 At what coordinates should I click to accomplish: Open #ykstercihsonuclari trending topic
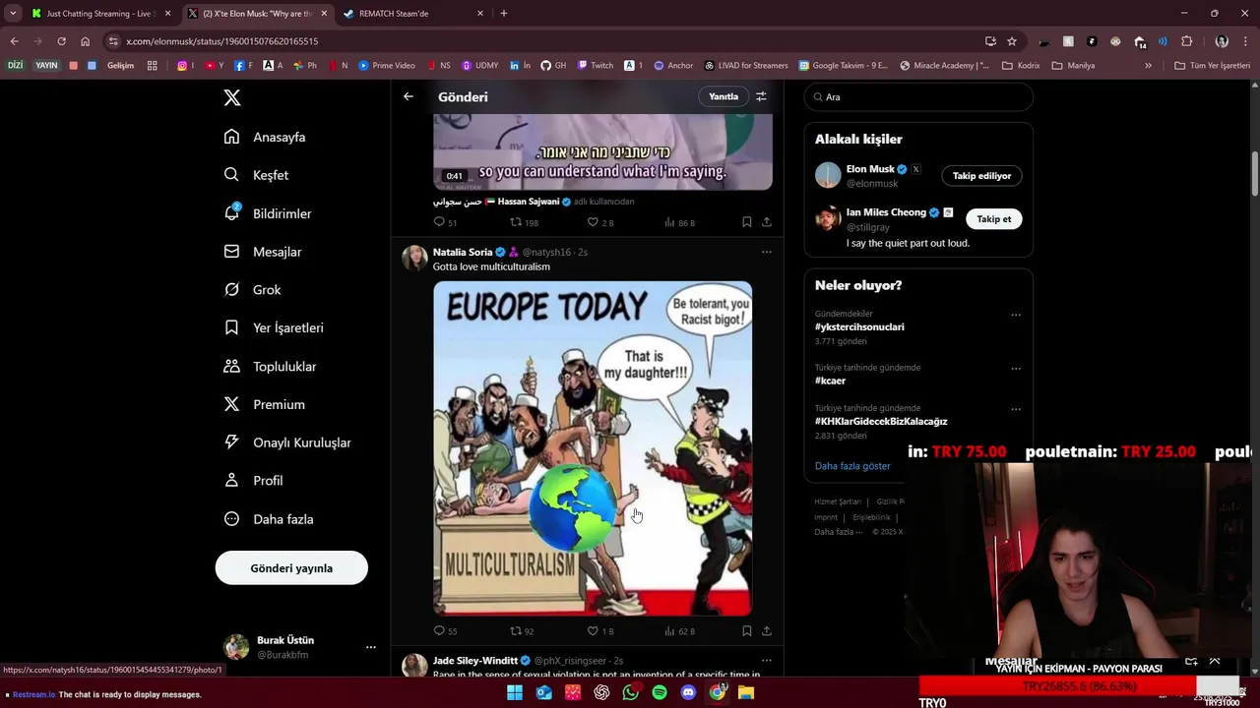859,326
